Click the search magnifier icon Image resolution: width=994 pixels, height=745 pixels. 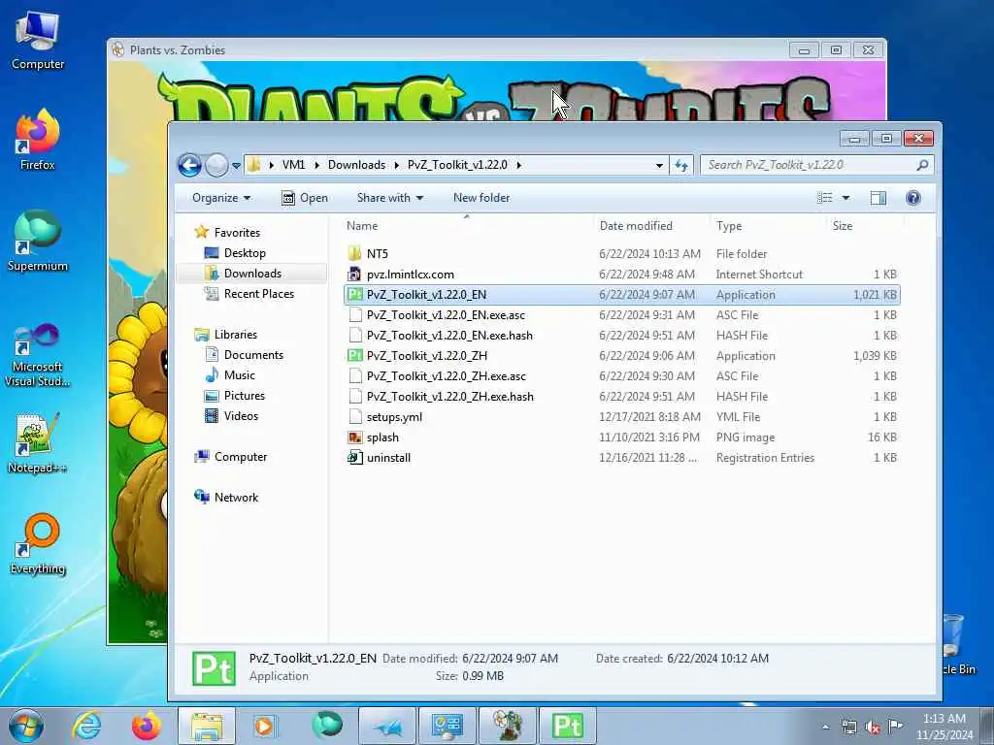(922, 165)
